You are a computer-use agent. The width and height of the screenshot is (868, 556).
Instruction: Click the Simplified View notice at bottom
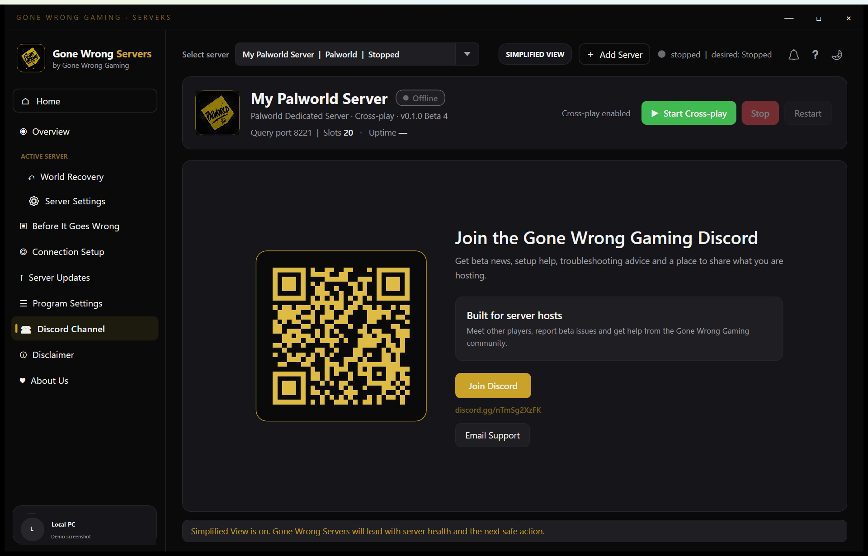pos(514,531)
